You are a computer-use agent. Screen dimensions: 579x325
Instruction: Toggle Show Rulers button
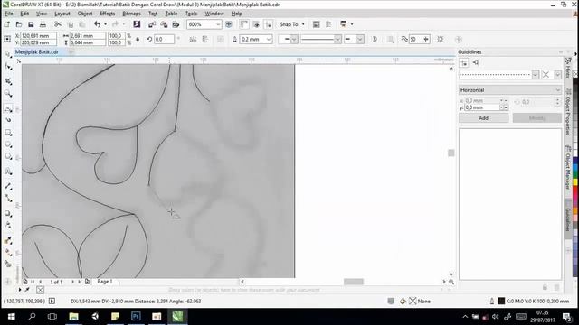point(243,24)
